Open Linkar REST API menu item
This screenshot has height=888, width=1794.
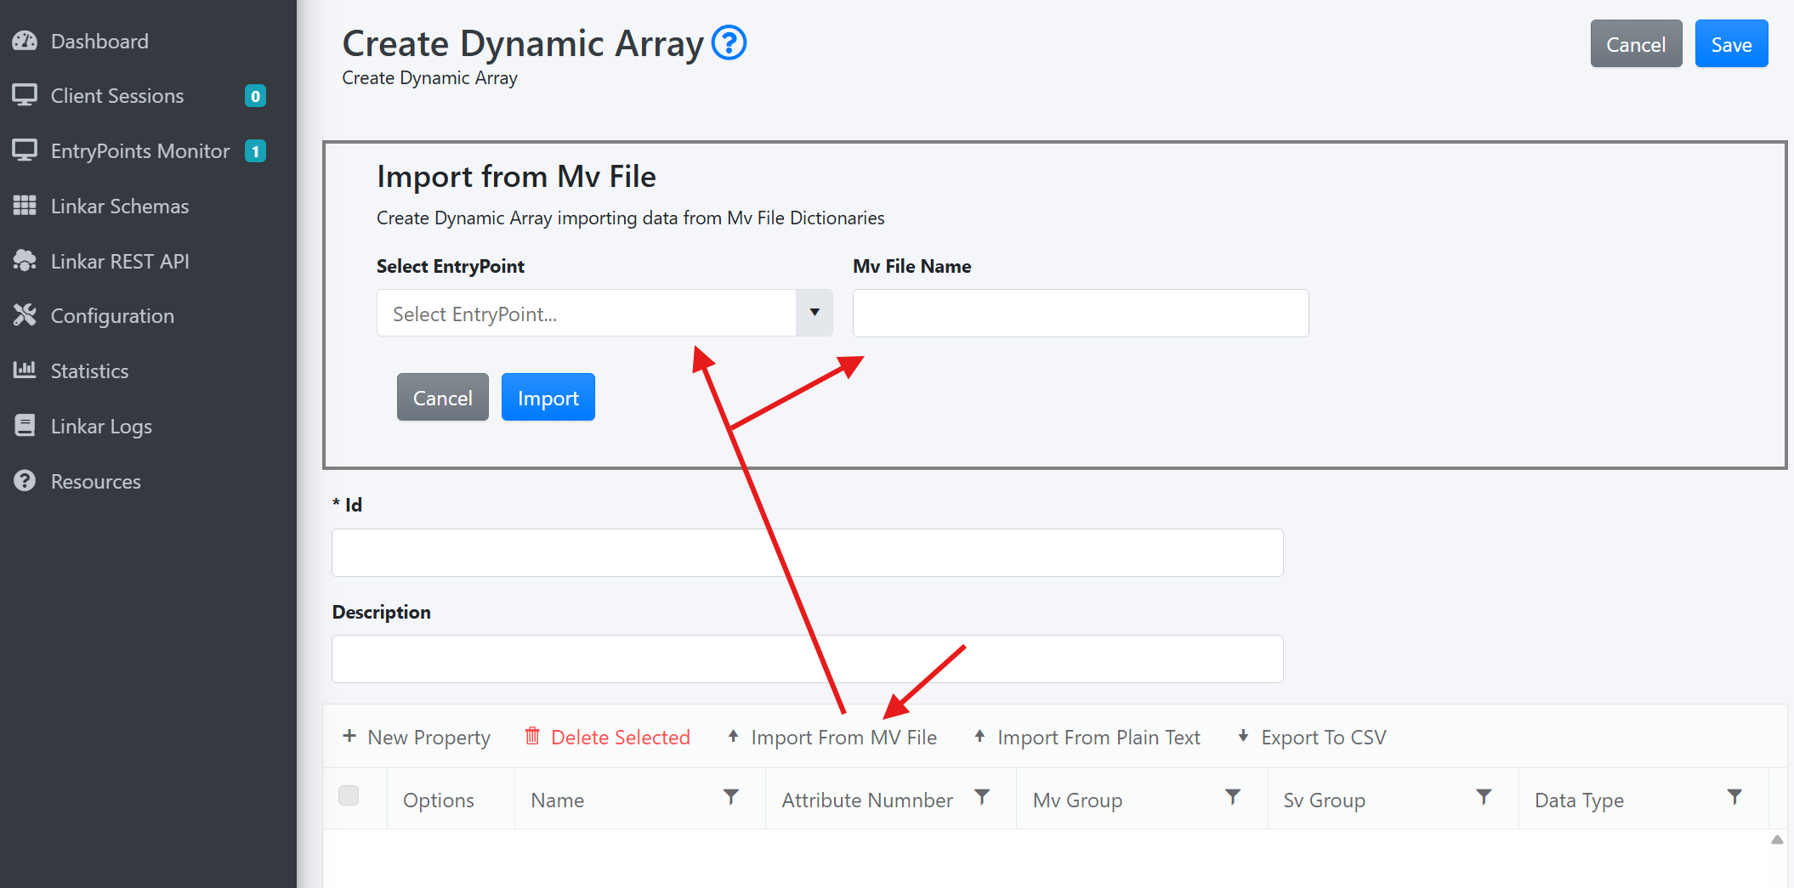coord(119,261)
